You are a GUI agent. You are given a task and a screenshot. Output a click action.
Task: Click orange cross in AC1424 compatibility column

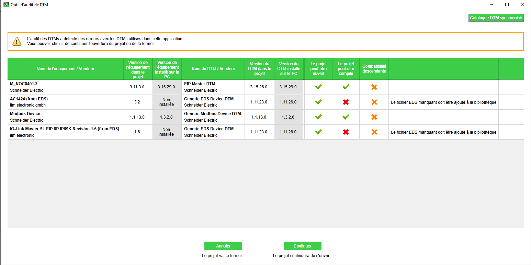point(374,102)
